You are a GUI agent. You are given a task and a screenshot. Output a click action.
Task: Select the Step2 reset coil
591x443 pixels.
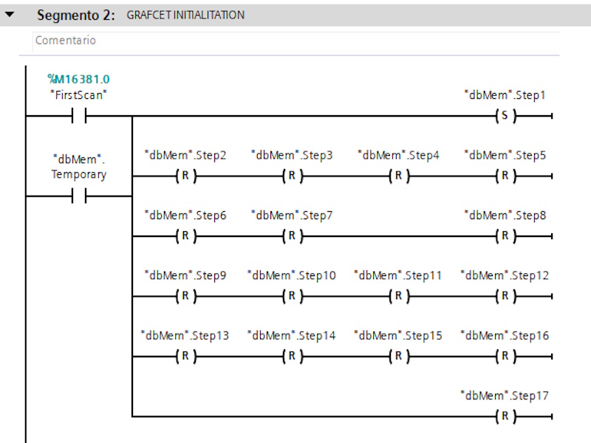point(185,176)
